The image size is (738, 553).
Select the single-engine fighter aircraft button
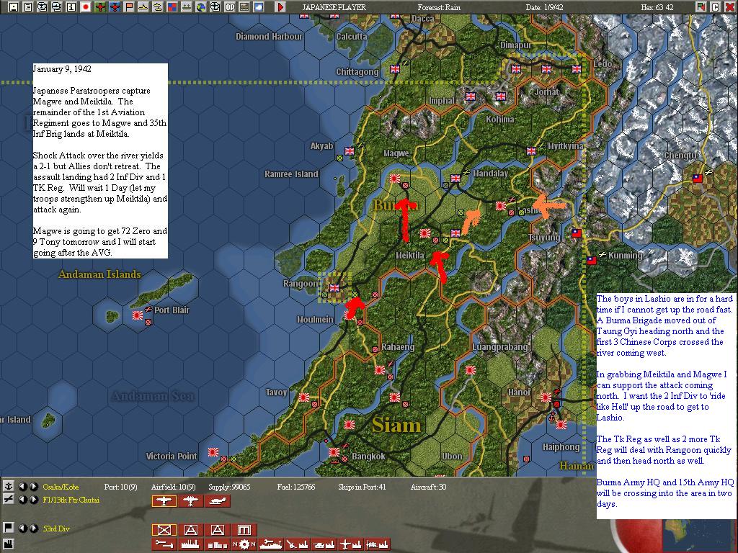164,501
